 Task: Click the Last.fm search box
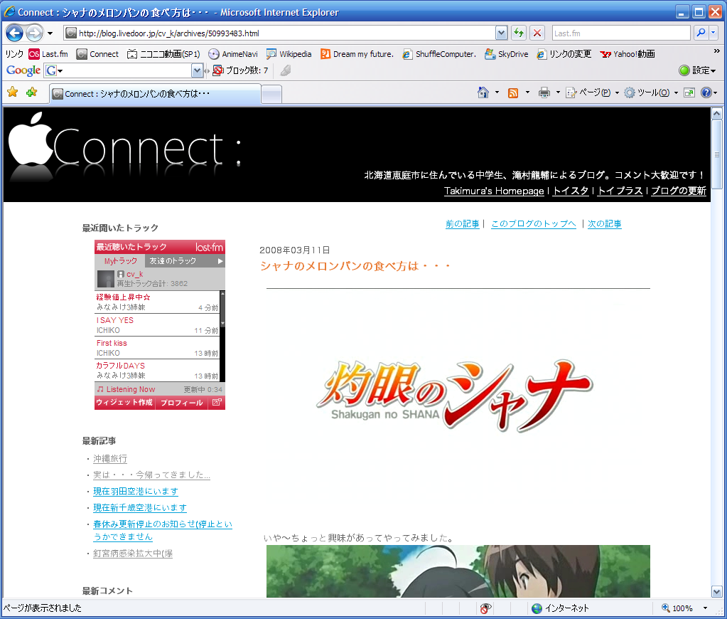click(x=621, y=33)
